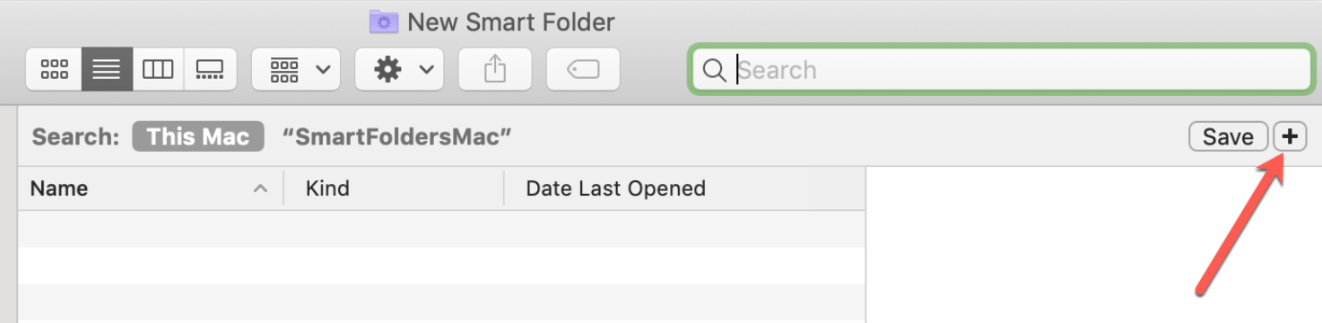1322x323 pixels.
Task: Click the Edit Tags button
Action: click(x=583, y=70)
